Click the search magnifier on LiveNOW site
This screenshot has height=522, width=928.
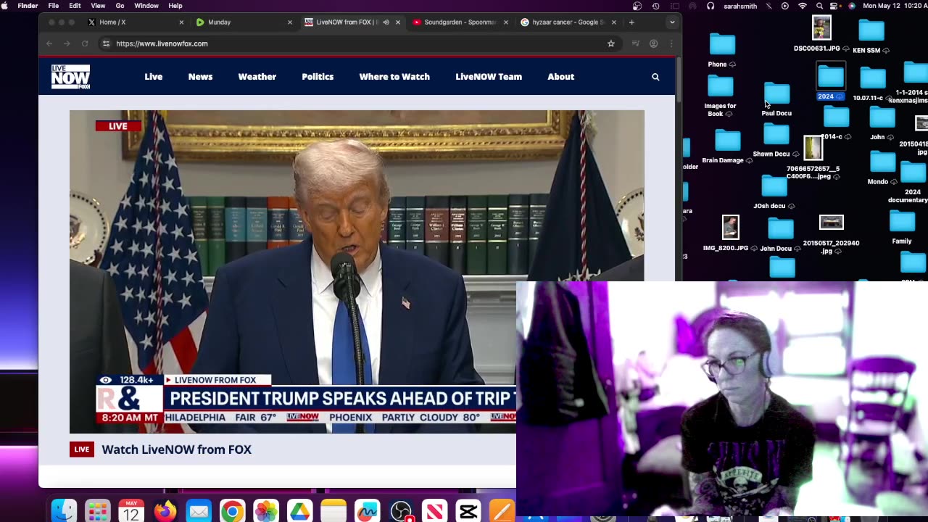pos(655,77)
